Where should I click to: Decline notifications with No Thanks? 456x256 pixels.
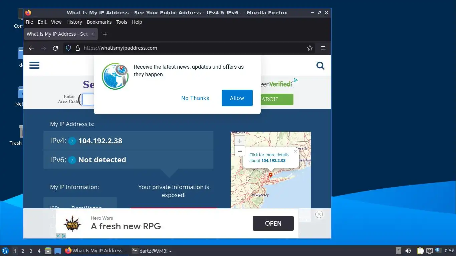click(x=195, y=98)
